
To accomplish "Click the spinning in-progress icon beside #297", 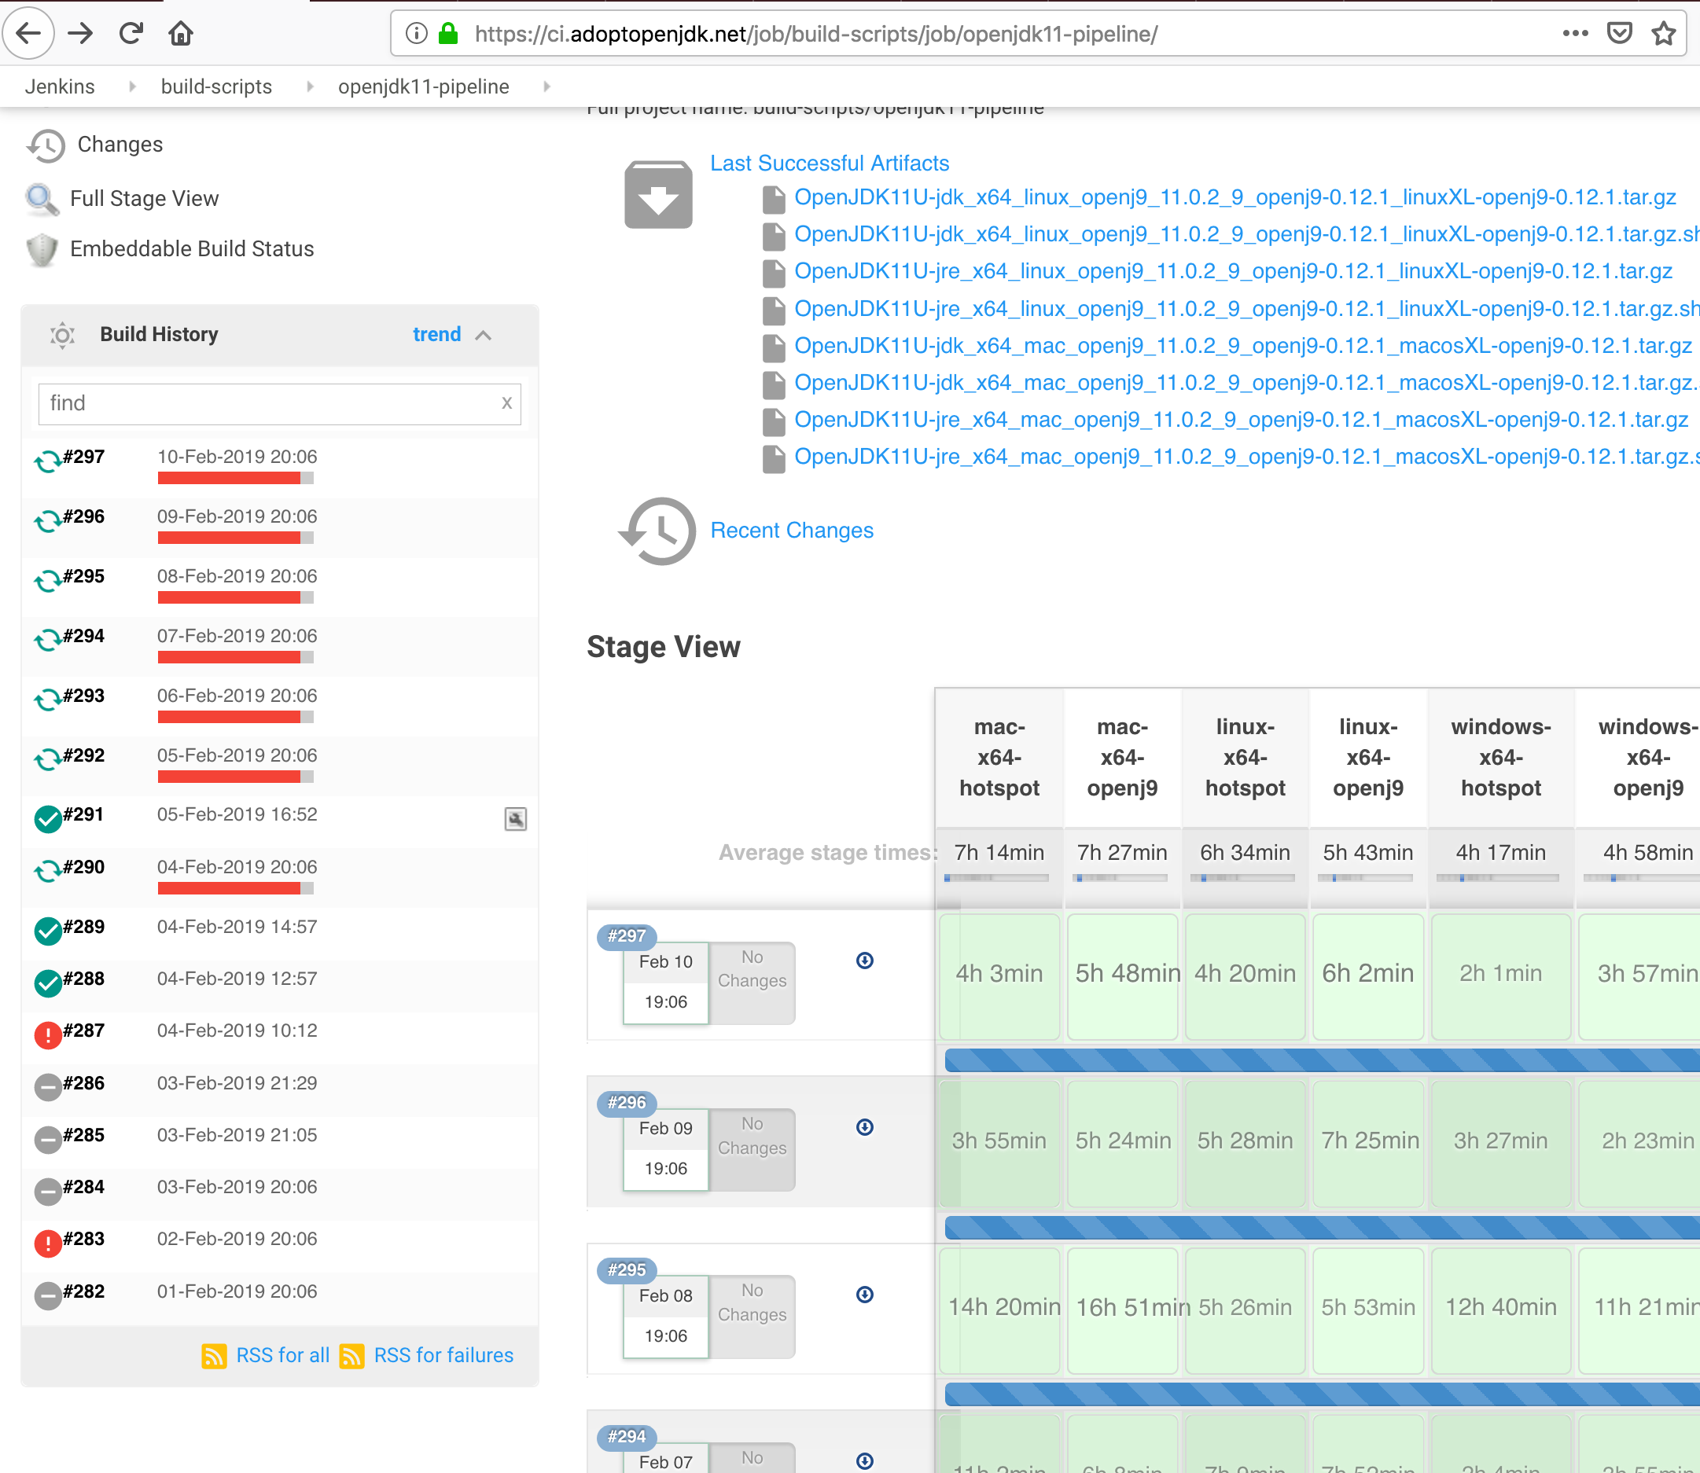I will click(47, 457).
